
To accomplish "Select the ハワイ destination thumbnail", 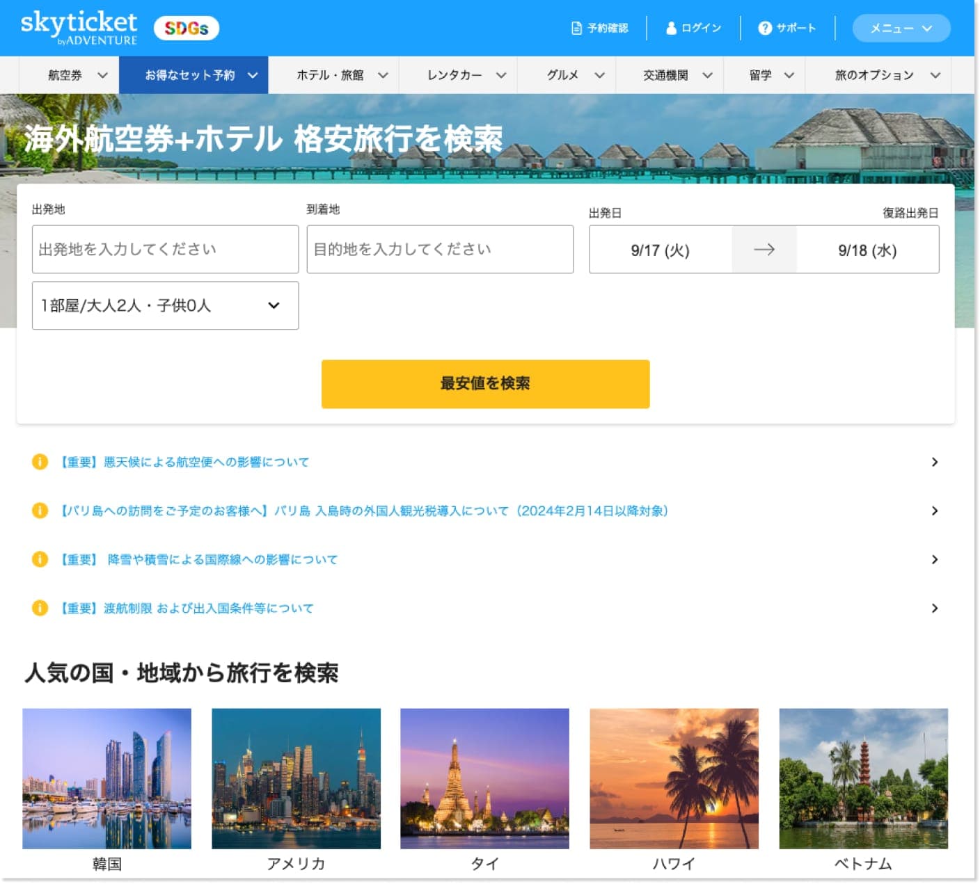I will click(674, 780).
